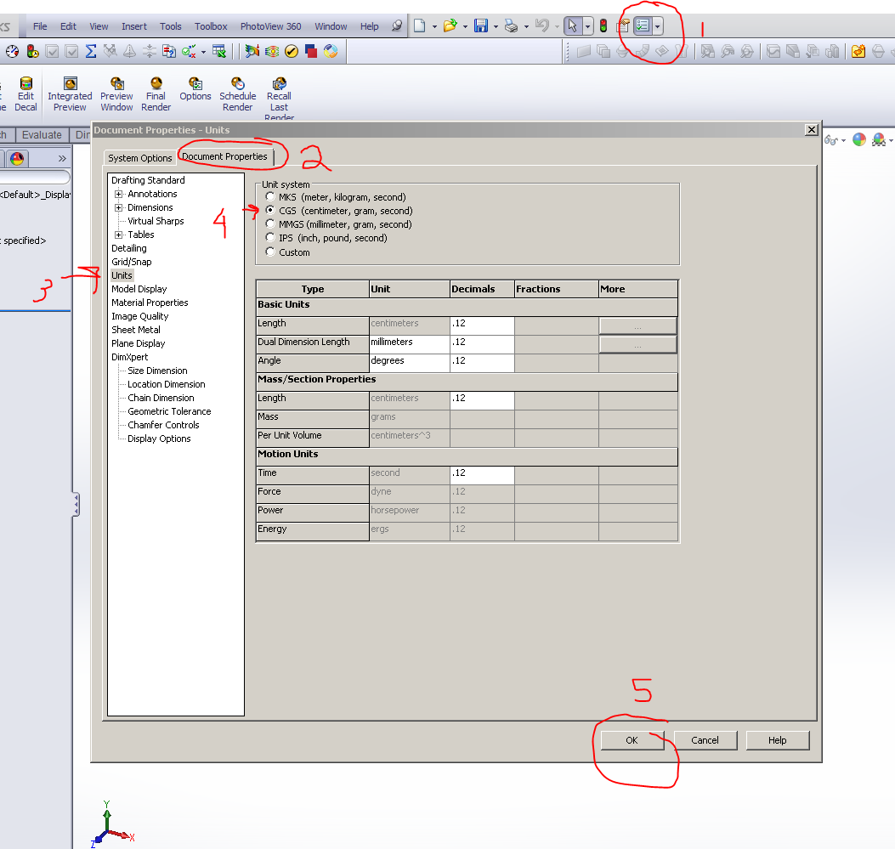The width and height of the screenshot is (895, 849).
Task: Click the blue and red squares icon
Action: [x=311, y=51]
